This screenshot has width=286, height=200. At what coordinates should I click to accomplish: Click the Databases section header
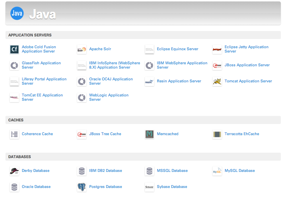click(x=143, y=157)
